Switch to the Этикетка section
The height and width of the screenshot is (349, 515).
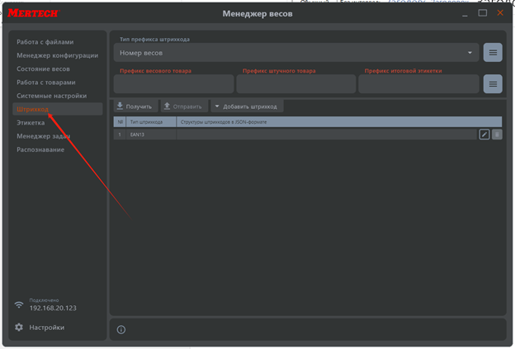[31, 122]
